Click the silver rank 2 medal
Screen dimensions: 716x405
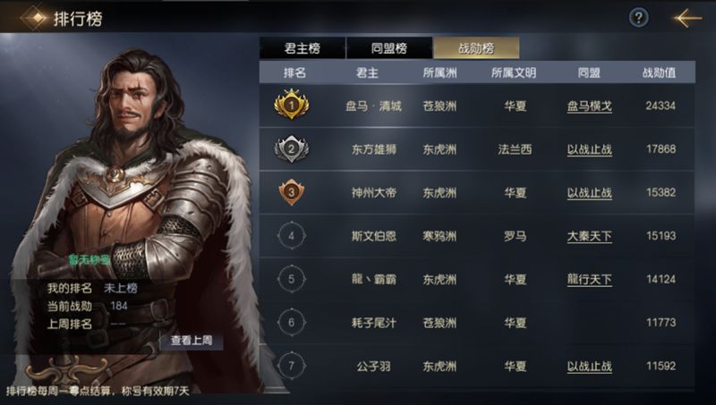(x=292, y=148)
